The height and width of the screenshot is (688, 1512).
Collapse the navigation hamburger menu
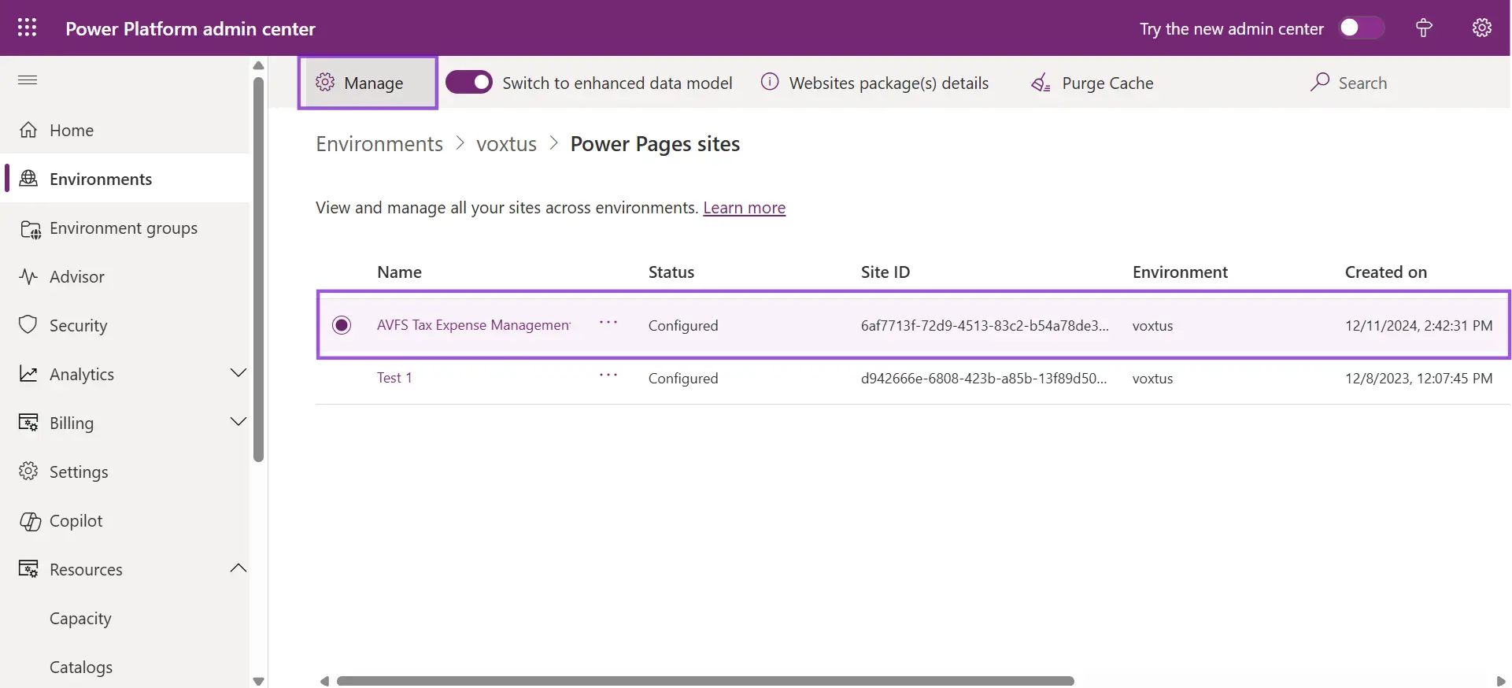pyautogui.click(x=28, y=80)
